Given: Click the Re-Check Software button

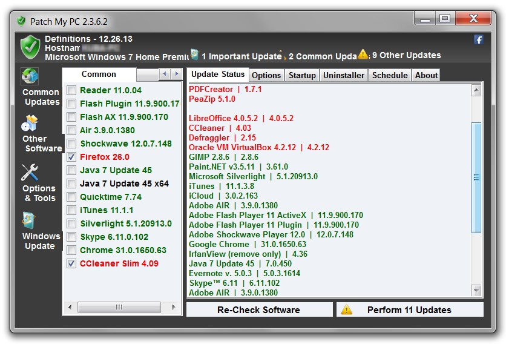Looking at the screenshot, I should [259, 309].
